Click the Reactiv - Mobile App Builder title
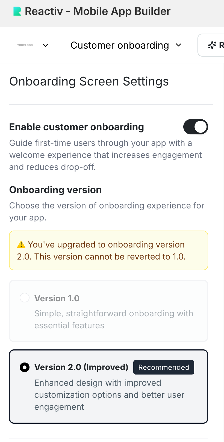The width and height of the screenshot is (224, 442). pyautogui.click(x=98, y=11)
